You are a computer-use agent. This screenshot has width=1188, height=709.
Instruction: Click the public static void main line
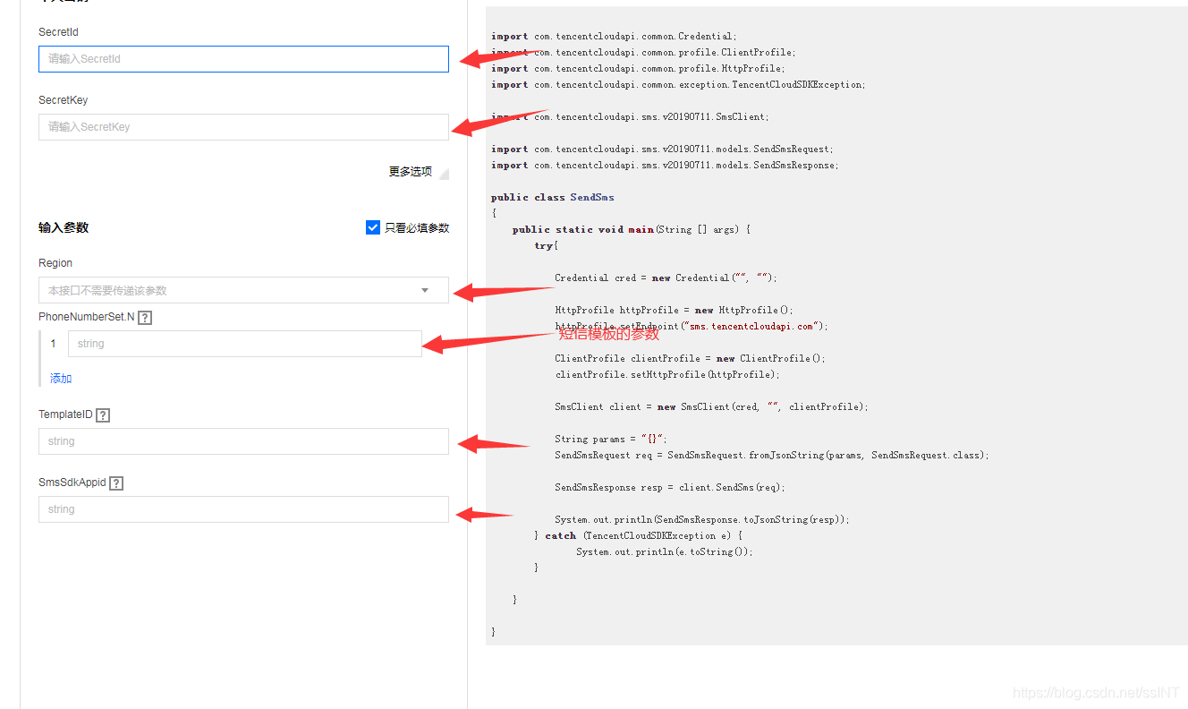click(x=632, y=229)
